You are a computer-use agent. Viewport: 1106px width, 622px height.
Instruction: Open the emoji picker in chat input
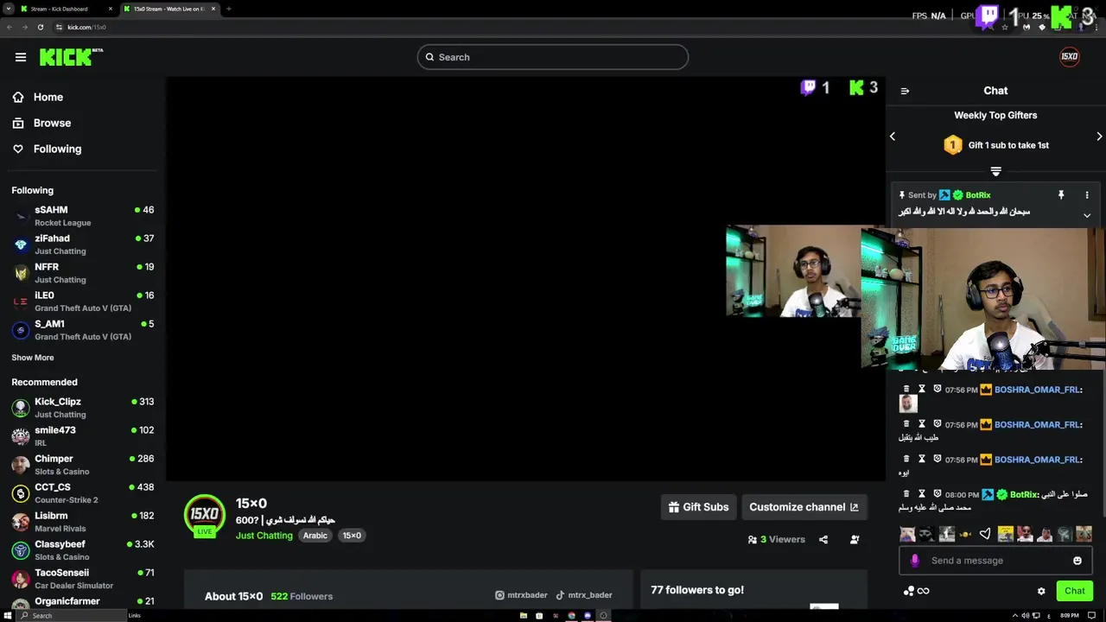[x=1077, y=561]
